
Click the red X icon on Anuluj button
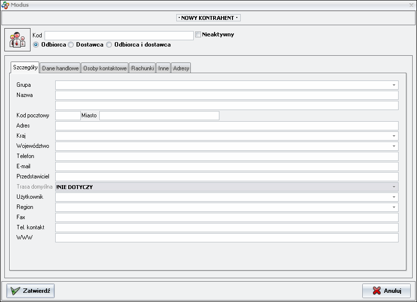click(x=377, y=291)
